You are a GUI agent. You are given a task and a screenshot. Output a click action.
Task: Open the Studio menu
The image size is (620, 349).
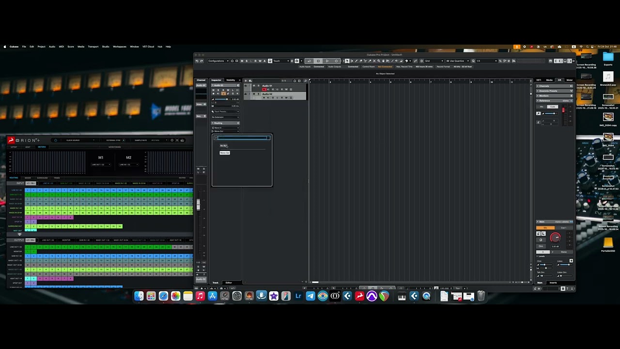tap(106, 47)
